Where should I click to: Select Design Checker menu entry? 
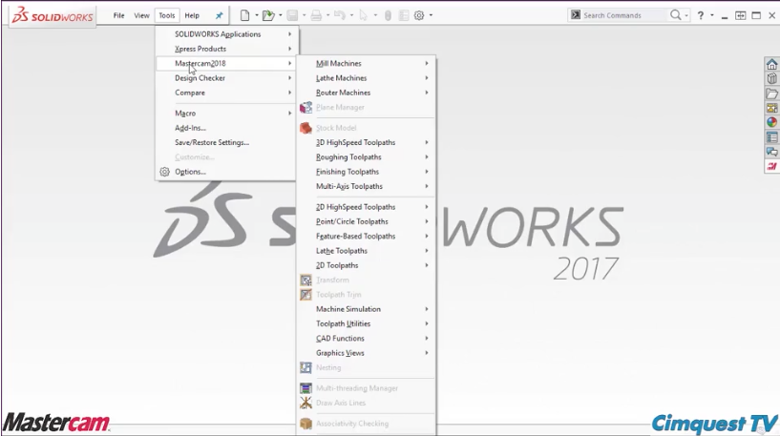(227, 78)
